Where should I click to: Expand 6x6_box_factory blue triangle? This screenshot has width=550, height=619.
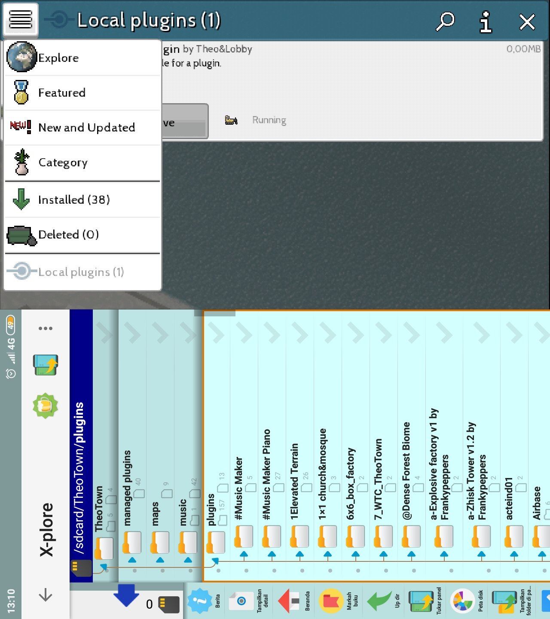click(356, 554)
